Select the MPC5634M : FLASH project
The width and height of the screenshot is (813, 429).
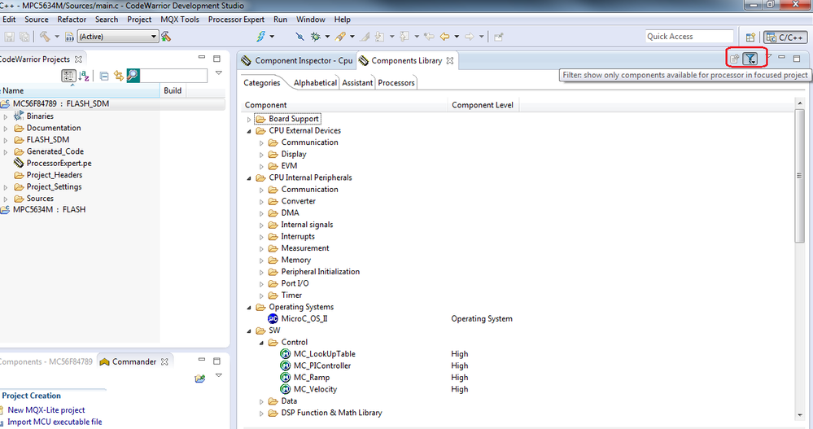pyautogui.click(x=49, y=209)
